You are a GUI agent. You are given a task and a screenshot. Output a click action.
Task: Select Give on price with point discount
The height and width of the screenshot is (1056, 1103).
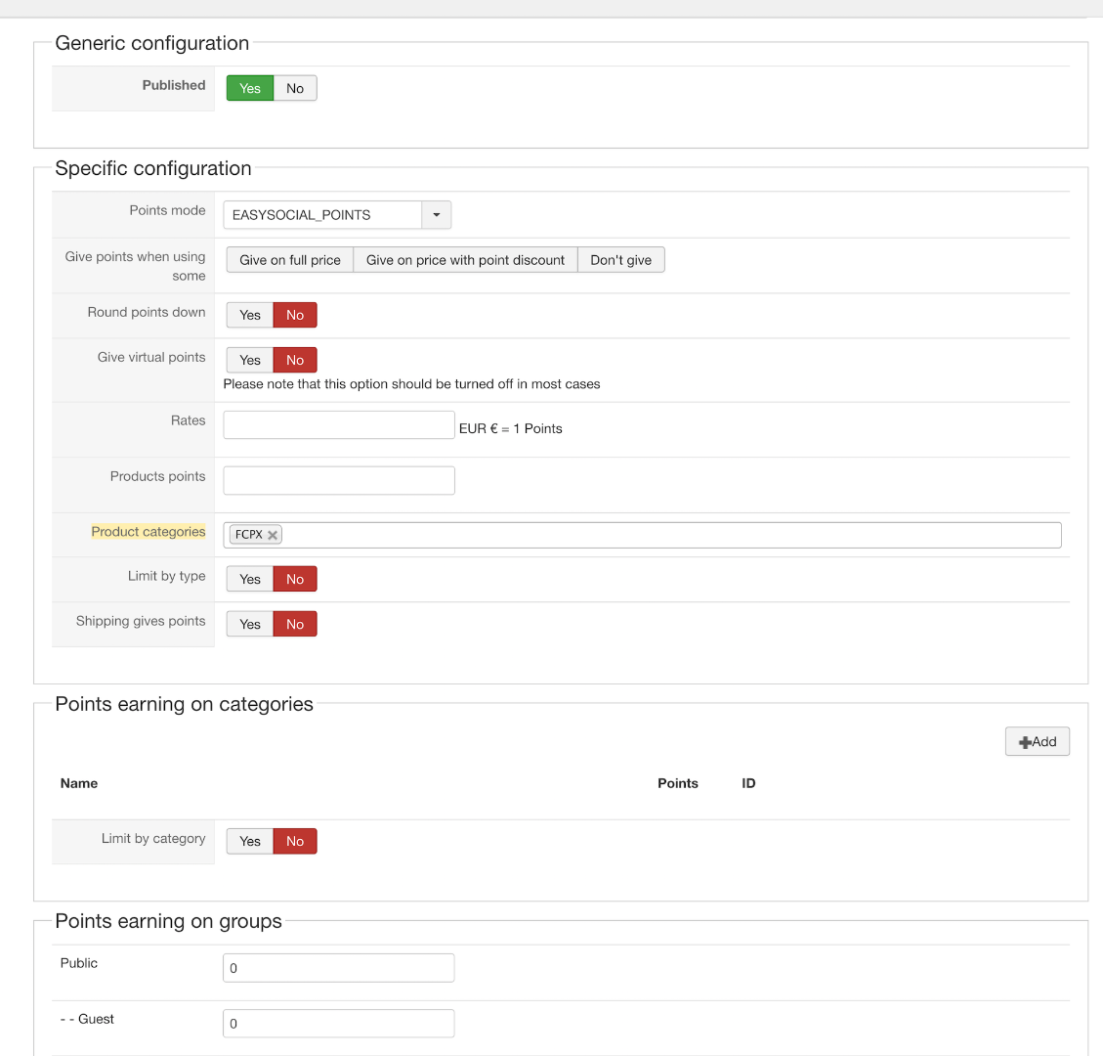(x=465, y=260)
